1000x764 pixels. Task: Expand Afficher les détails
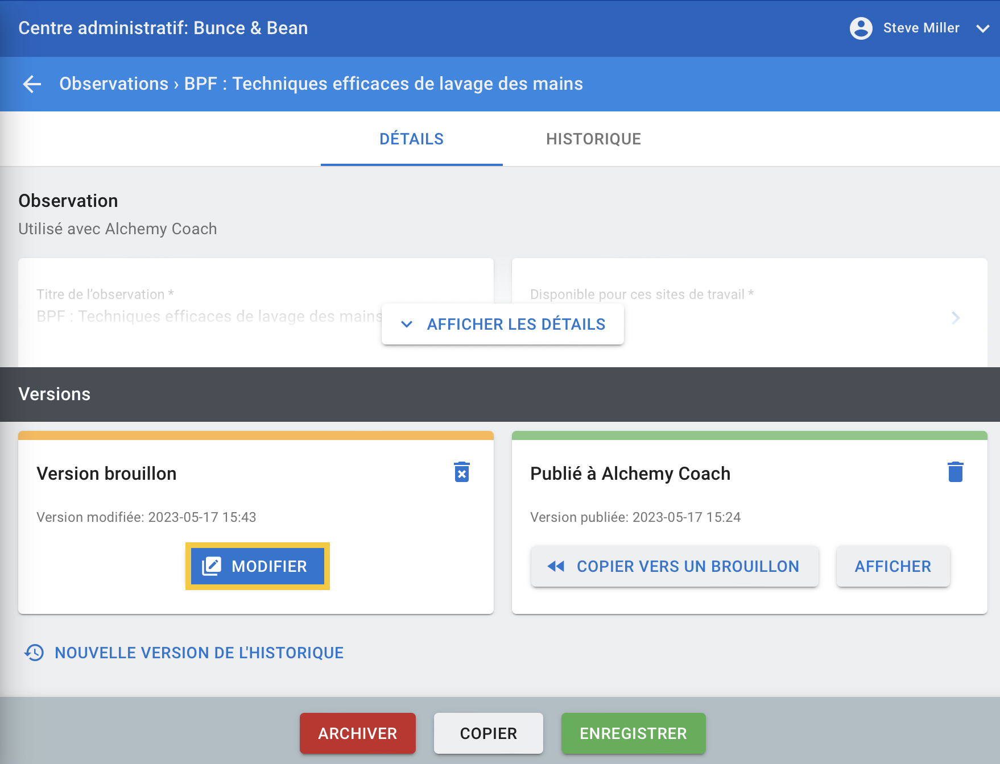click(x=503, y=324)
